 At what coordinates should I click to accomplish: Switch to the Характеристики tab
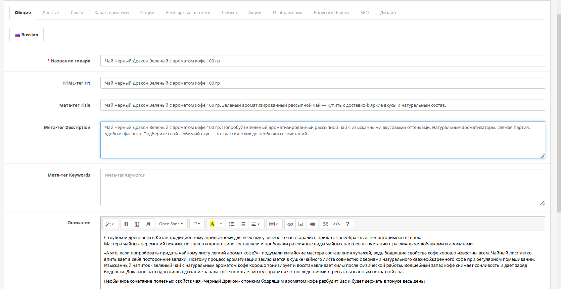point(111,12)
